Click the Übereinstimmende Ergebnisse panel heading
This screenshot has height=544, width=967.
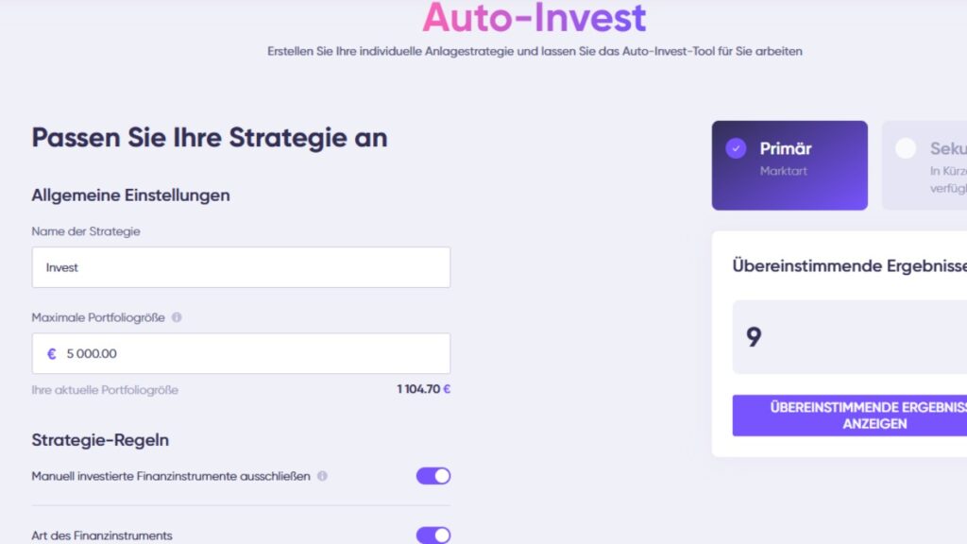point(848,266)
